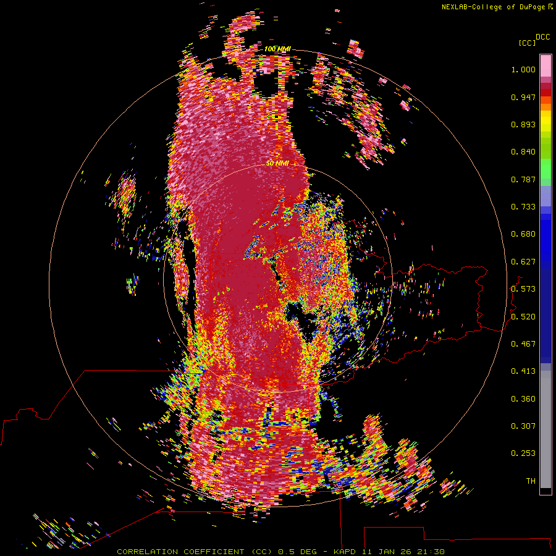Click the 0.413 legend value
The image size is (556, 556).
click(x=523, y=371)
